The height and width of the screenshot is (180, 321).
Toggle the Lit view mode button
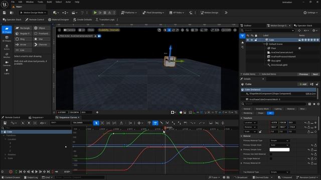tap(82, 30)
